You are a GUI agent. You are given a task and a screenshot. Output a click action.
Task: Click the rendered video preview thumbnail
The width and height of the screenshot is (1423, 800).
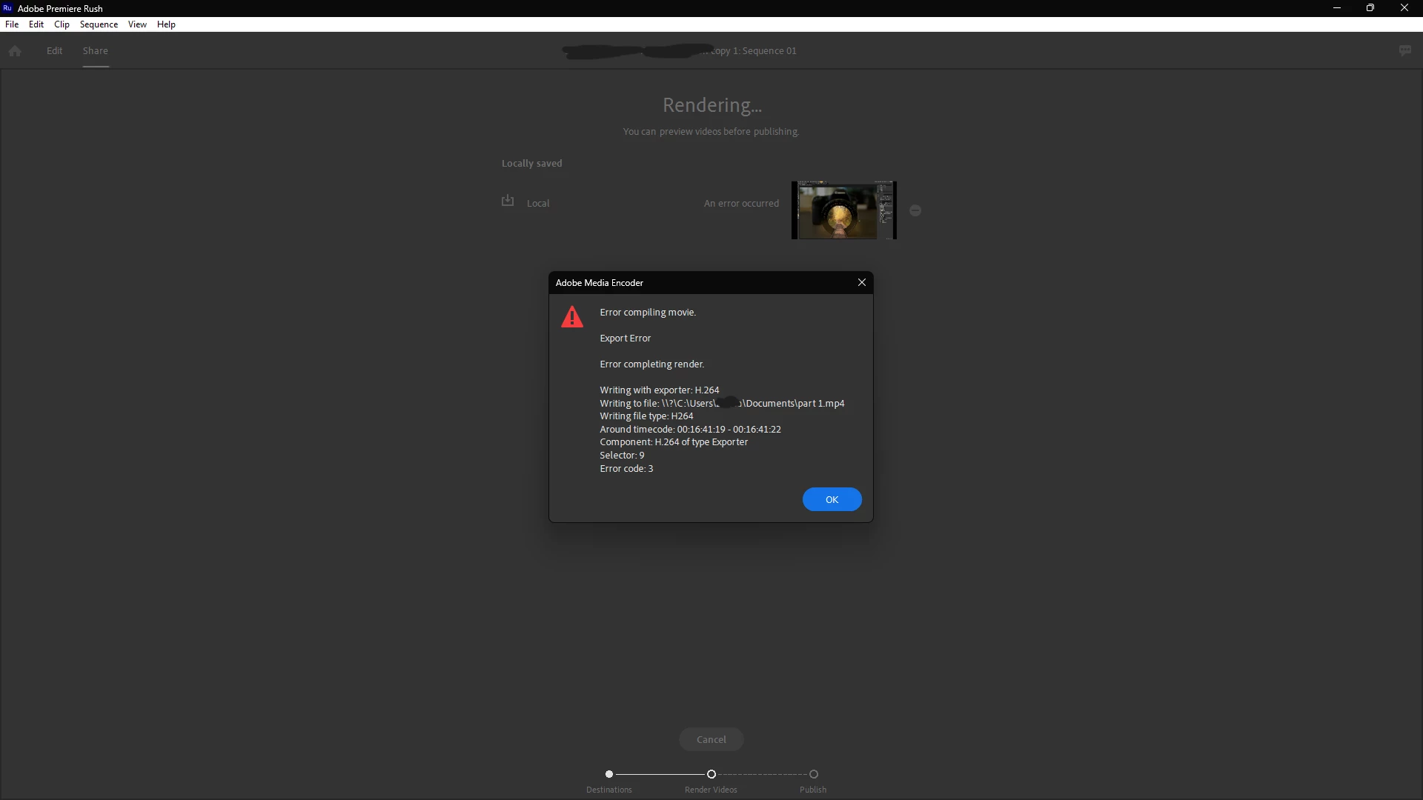pyautogui.click(x=843, y=210)
